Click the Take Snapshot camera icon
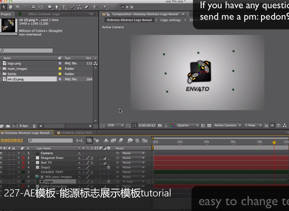Image resolution: width=289 pixels, height=211 pixels. 160,125
